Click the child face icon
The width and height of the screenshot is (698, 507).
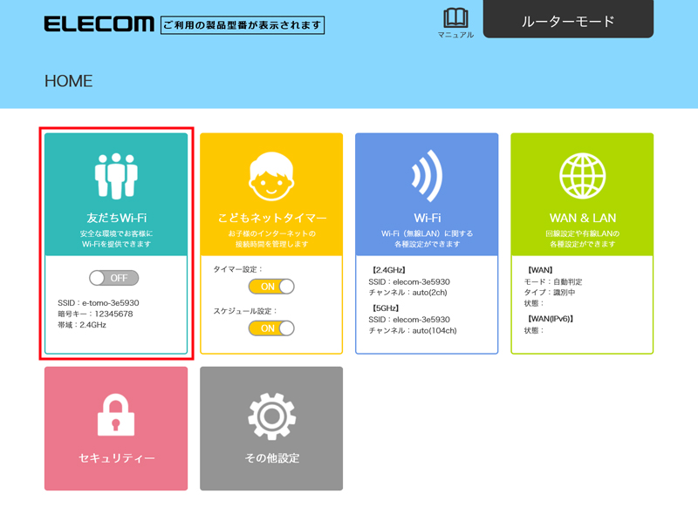click(271, 177)
